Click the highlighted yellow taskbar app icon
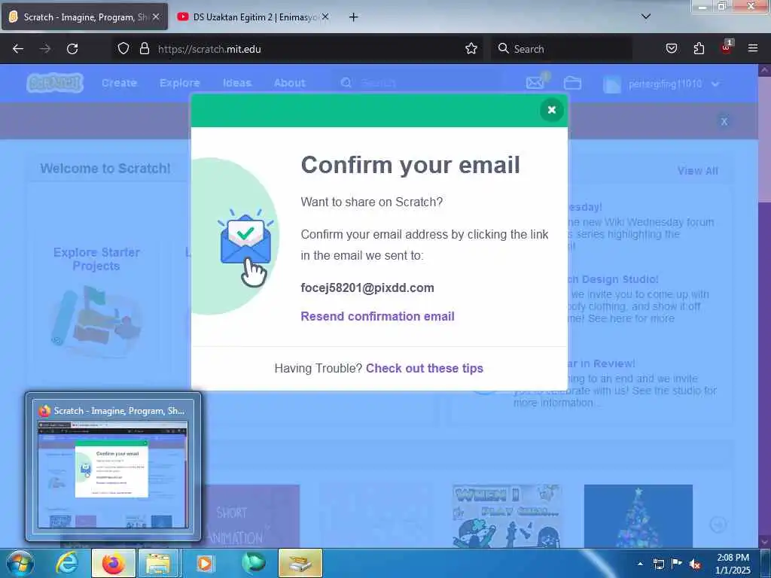Screen dimensions: 771x578 300,563
